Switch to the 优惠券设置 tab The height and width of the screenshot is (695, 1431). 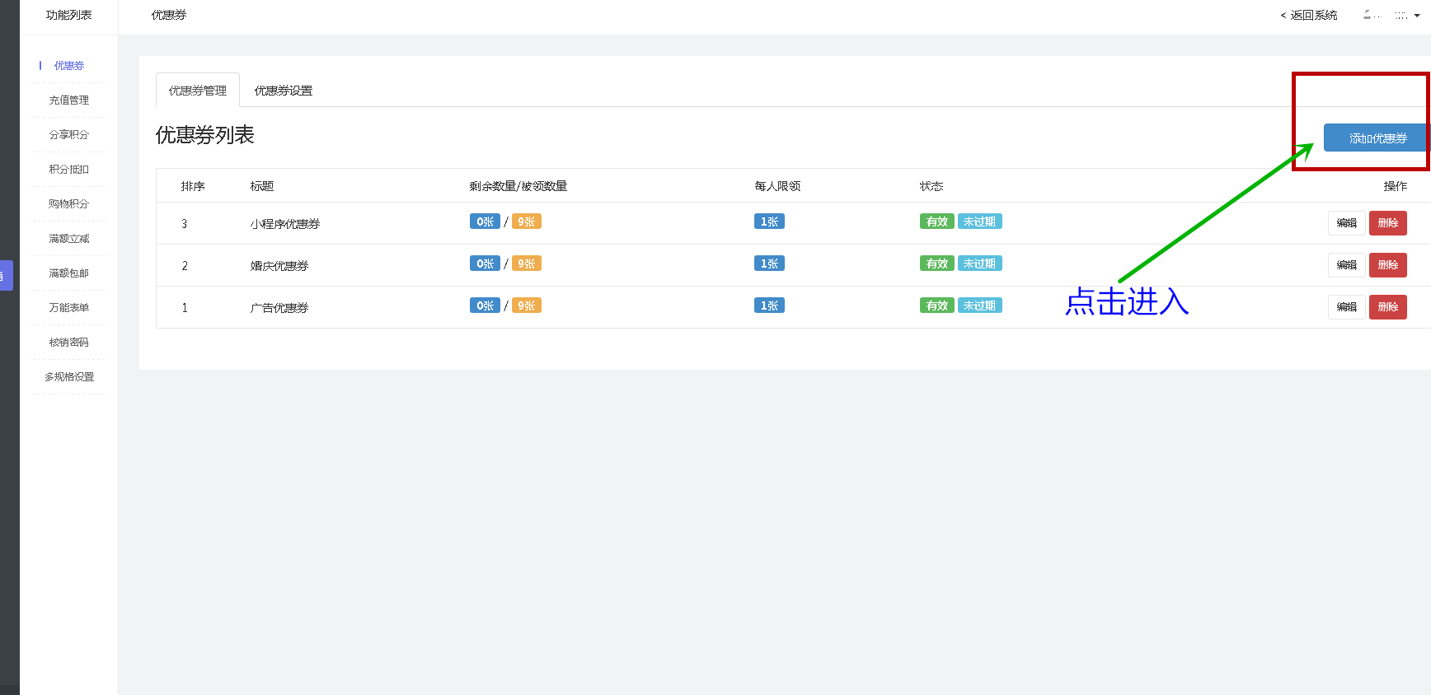pos(283,91)
